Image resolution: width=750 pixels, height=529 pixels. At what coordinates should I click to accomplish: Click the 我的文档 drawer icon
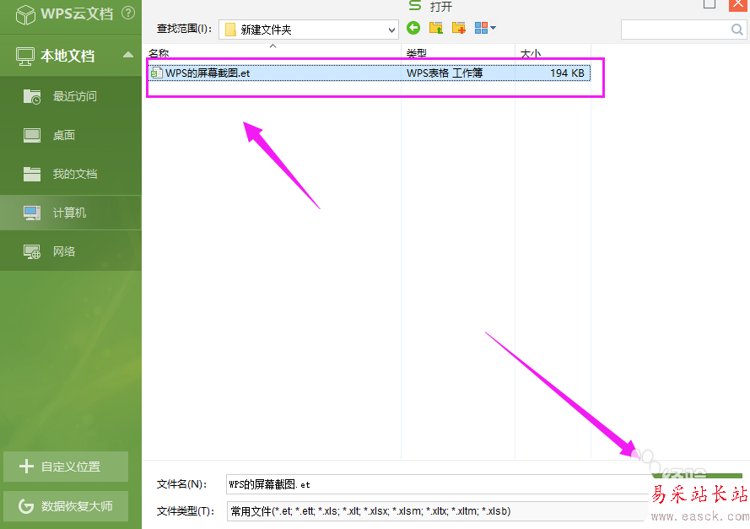pos(32,174)
